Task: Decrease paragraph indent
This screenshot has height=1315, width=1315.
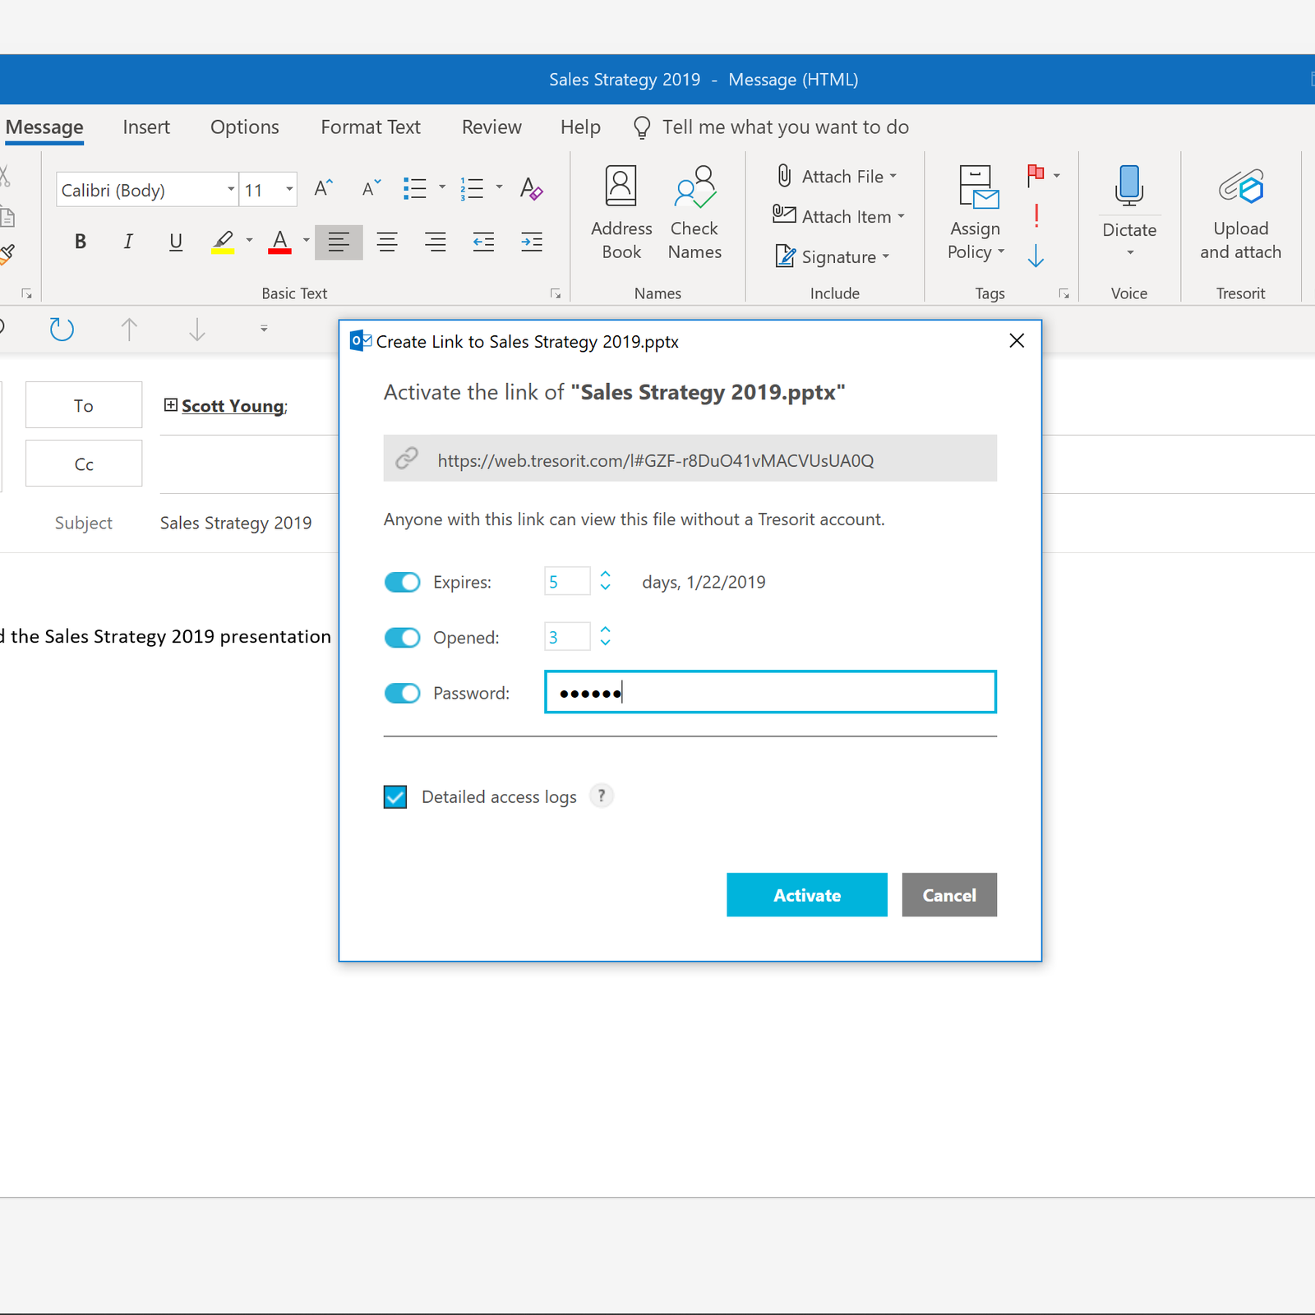Action: [x=483, y=242]
